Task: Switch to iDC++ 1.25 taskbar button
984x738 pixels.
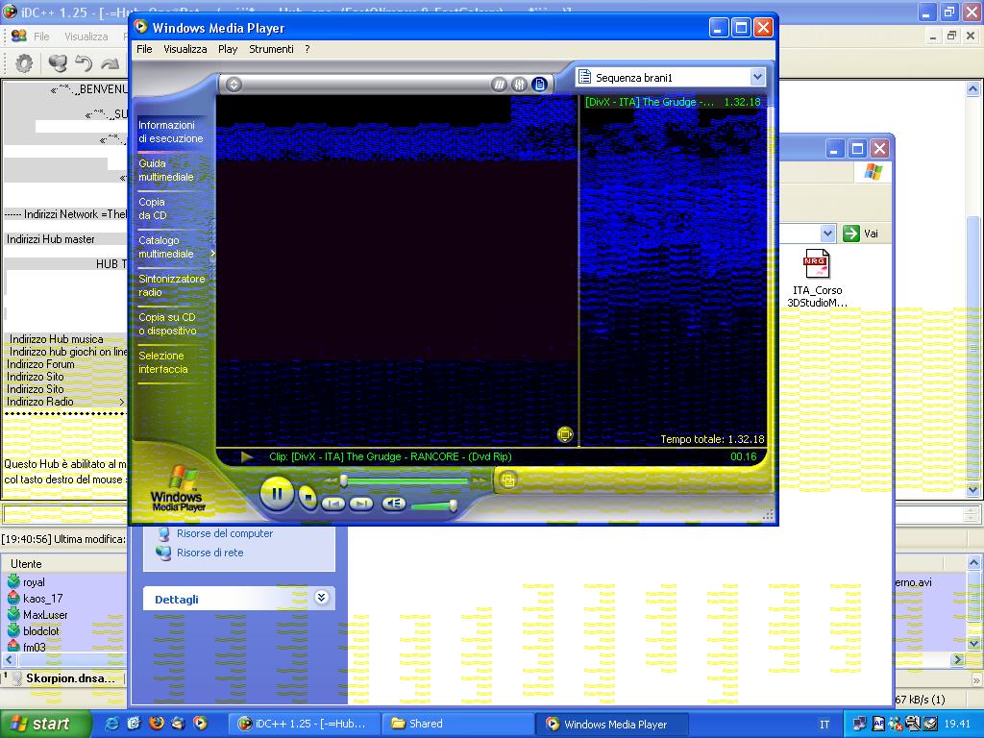Action: (304, 724)
